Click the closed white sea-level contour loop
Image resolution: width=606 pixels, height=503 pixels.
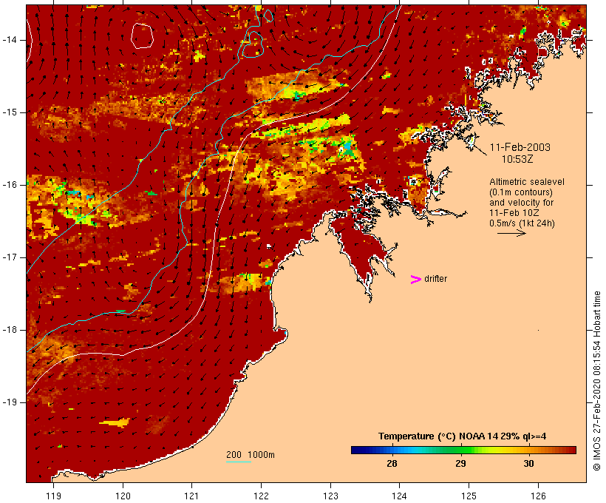pos(142,36)
